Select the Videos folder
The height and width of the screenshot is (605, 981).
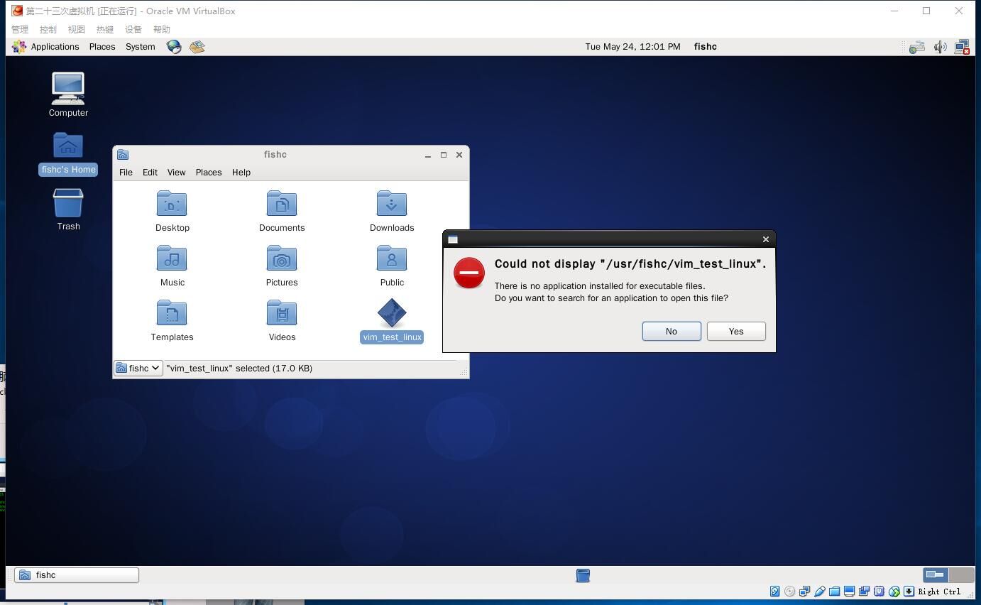pos(282,320)
